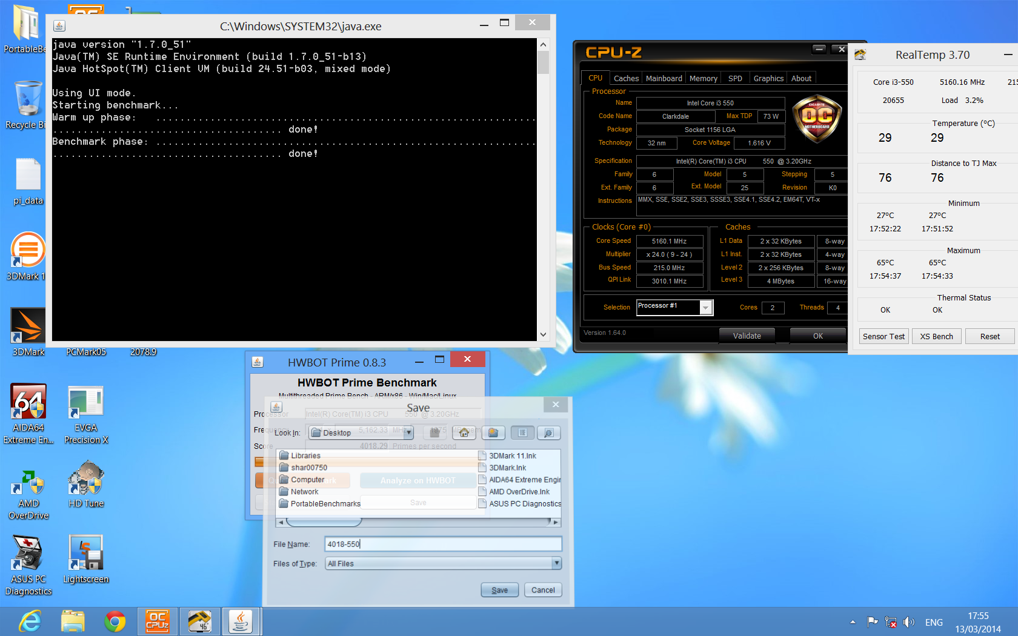This screenshot has height=636, width=1018.
Task: Open Internet Explorer from taskbar
Action: (30, 621)
